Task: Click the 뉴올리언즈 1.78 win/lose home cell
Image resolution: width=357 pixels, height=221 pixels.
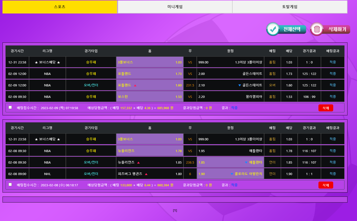Action: point(150,151)
